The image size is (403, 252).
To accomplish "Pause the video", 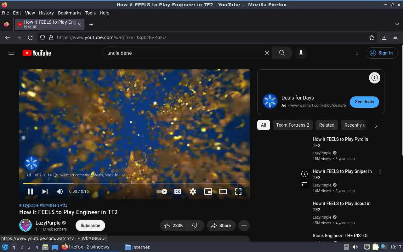I will coord(30,191).
